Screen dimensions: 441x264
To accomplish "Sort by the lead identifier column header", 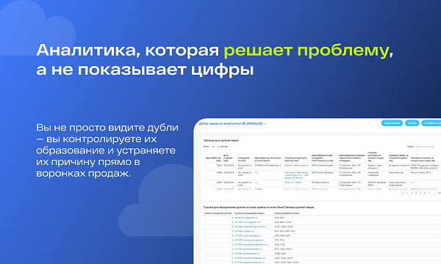I will pyautogui.click(x=213, y=159).
